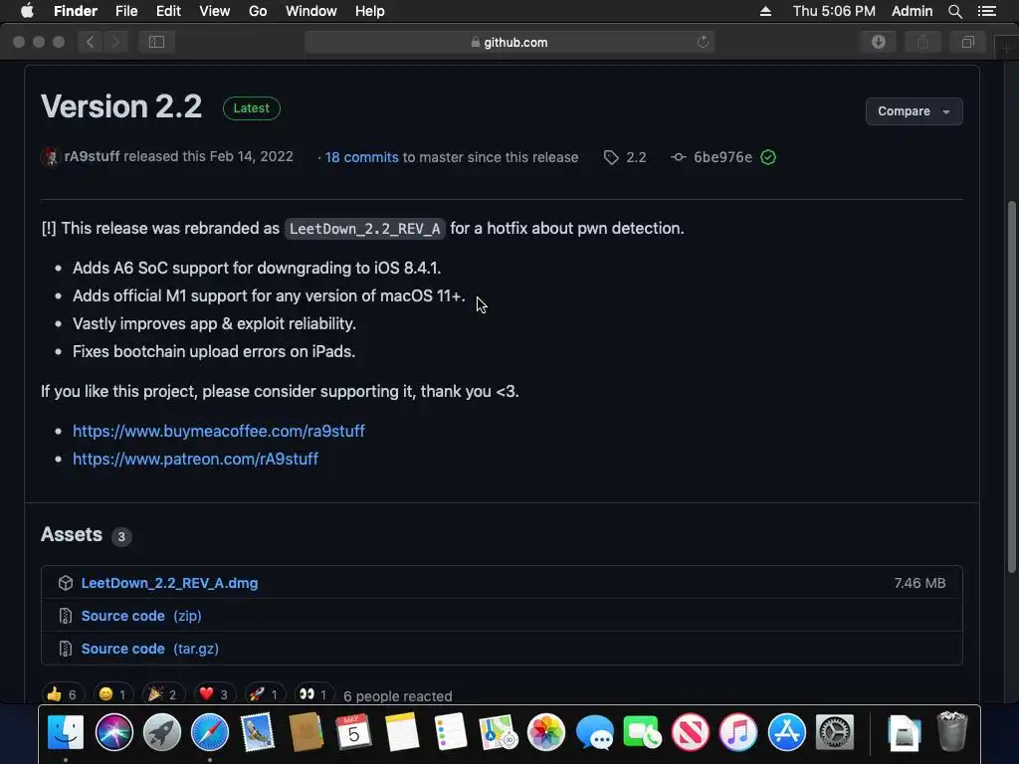Click '7.46 MB' file size text
The height and width of the screenshot is (764, 1019).
click(919, 583)
